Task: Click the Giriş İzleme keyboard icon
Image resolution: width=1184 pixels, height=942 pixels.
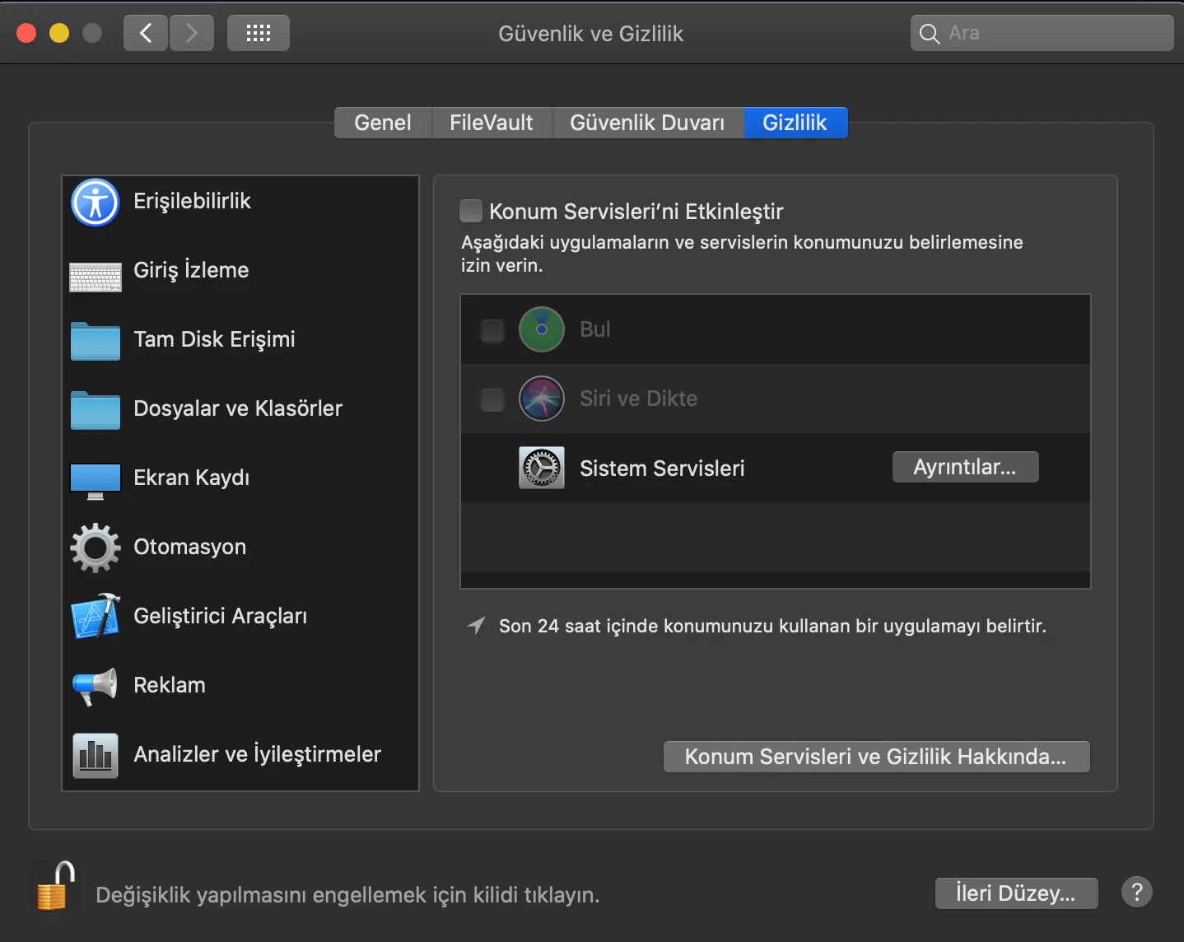Action: coord(96,278)
